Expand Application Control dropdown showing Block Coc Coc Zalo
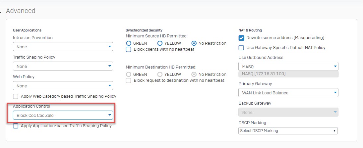The image size is (363, 148). (63, 115)
